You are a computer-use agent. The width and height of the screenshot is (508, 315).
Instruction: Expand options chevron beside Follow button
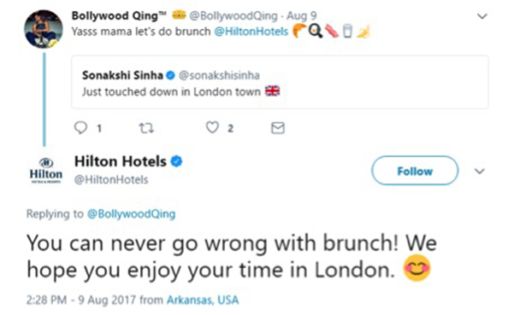coord(480,171)
